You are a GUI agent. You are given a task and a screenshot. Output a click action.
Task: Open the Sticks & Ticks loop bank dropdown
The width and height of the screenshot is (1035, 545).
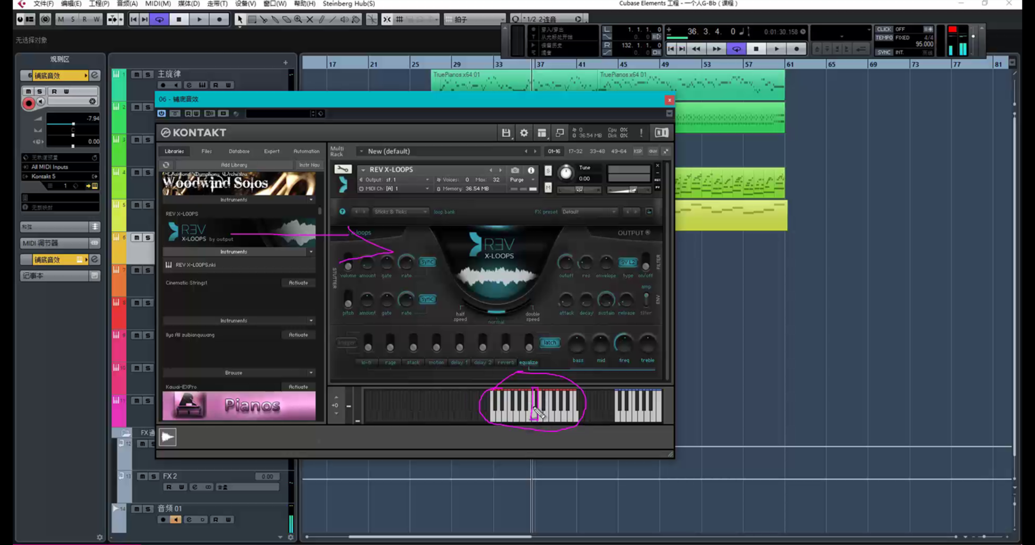coord(401,212)
